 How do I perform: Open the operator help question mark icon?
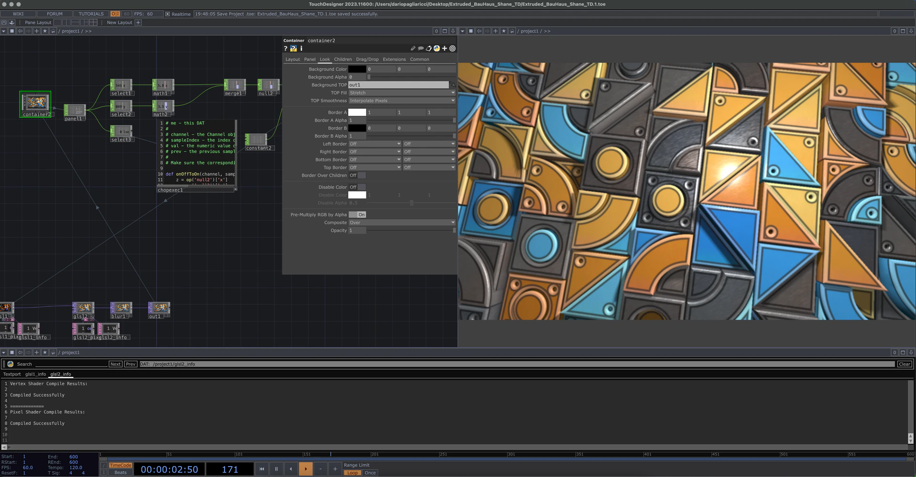click(x=285, y=49)
